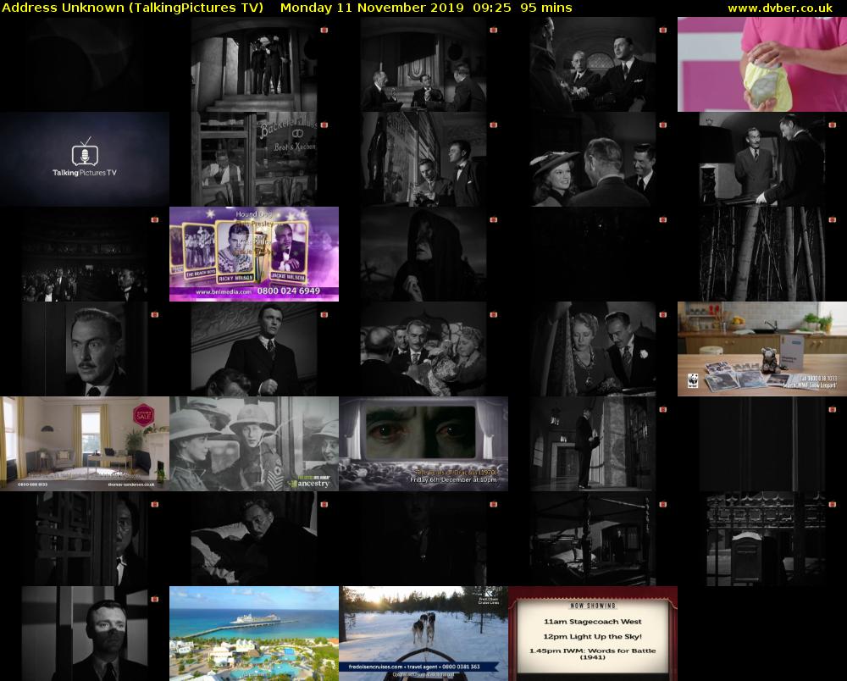The image size is (847, 681).
Task: Open the crowd with floral-dressed woman frame
Action: [x=423, y=349]
